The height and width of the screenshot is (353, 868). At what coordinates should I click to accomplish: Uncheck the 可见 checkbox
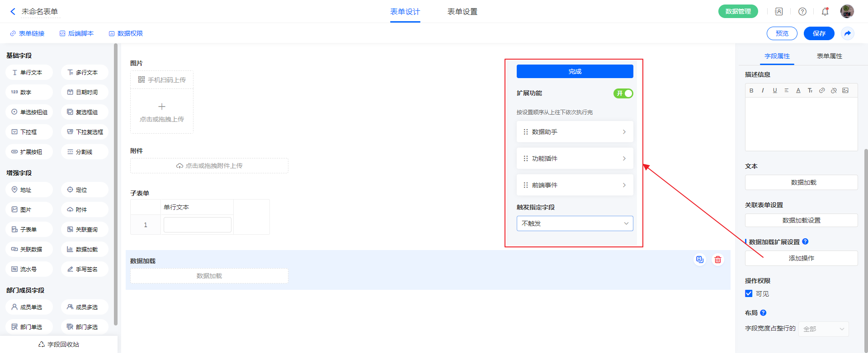(749, 293)
